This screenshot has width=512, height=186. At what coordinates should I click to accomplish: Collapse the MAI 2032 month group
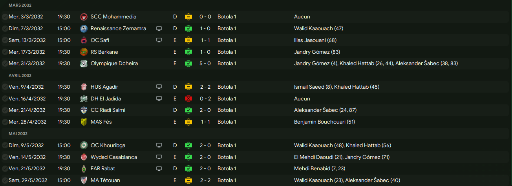(18, 134)
